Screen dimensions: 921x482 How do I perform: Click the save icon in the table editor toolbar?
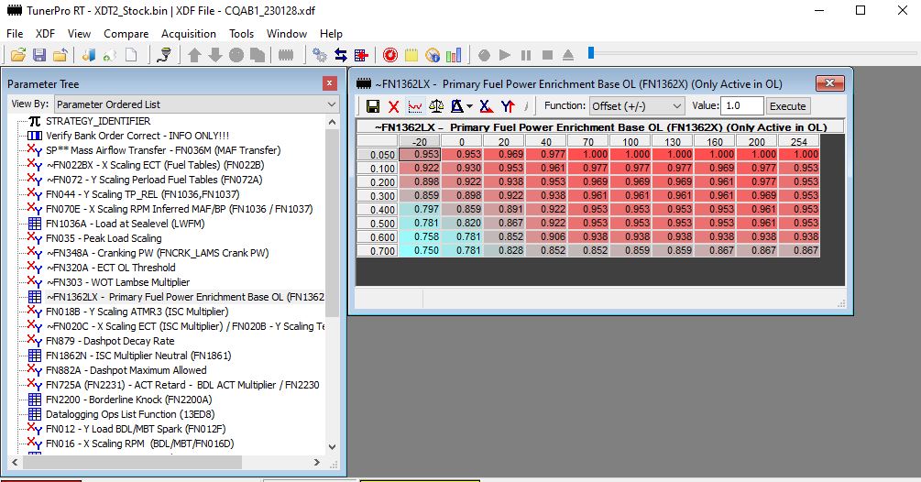point(373,106)
